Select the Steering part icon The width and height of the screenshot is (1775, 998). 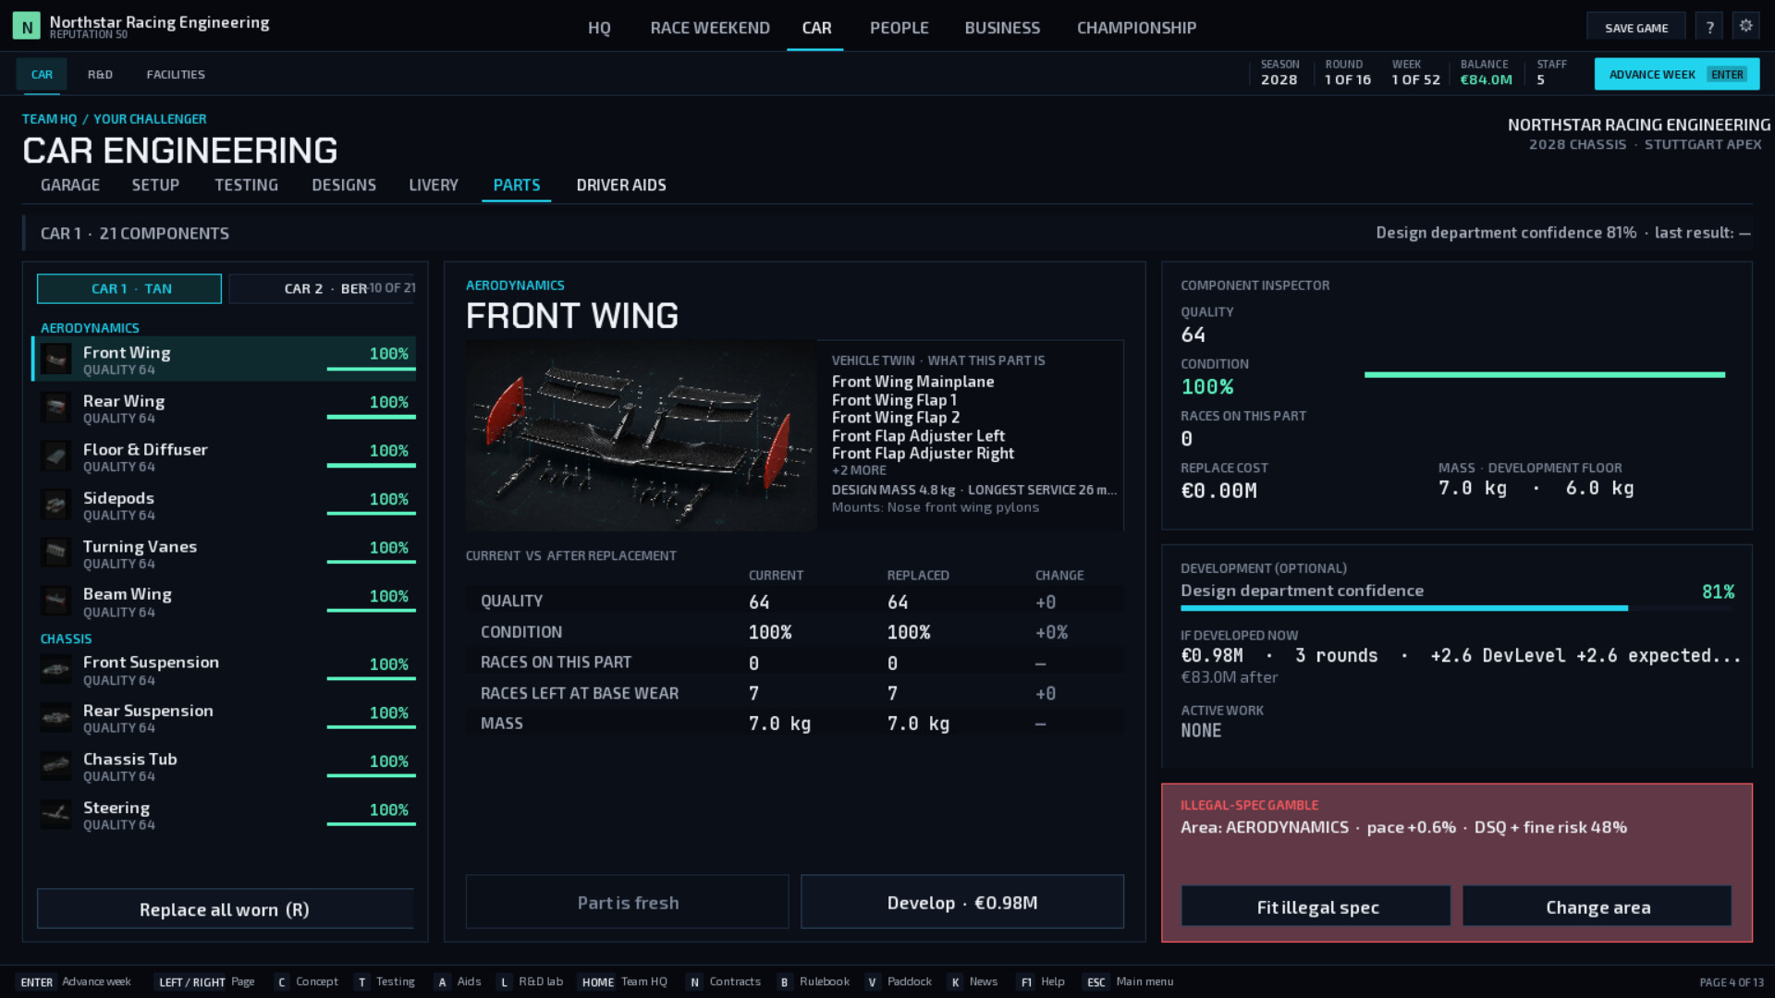(x=56, y=815)
